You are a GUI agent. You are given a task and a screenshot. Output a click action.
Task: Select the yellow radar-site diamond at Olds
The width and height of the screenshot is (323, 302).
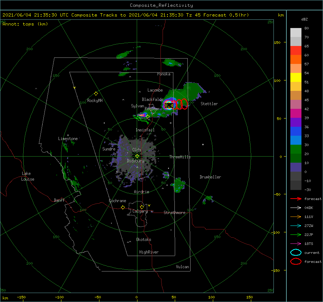(137, 156)
